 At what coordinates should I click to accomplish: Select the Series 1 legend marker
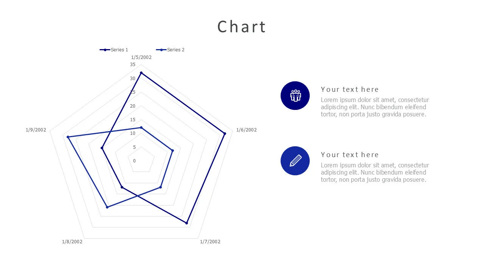click(105, 50)
